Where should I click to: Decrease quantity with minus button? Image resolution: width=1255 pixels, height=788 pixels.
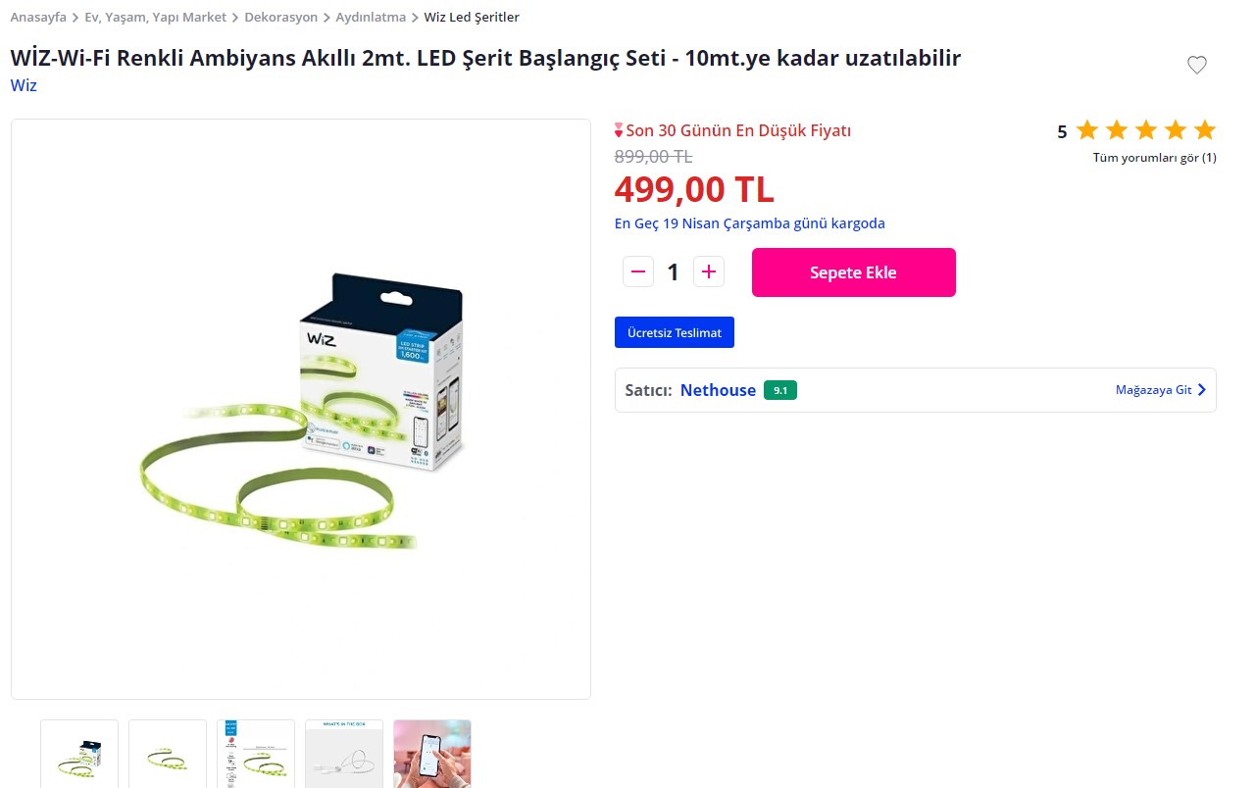(638, 271)
